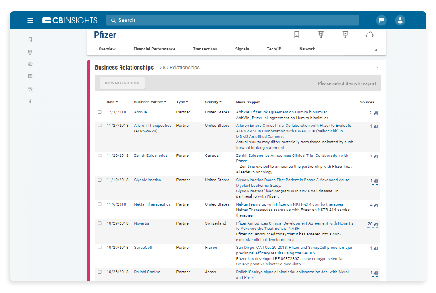The image size is (436, 293).
Task: Click the advanced search icon in left sidebar
Action: [x=30, y=89]
